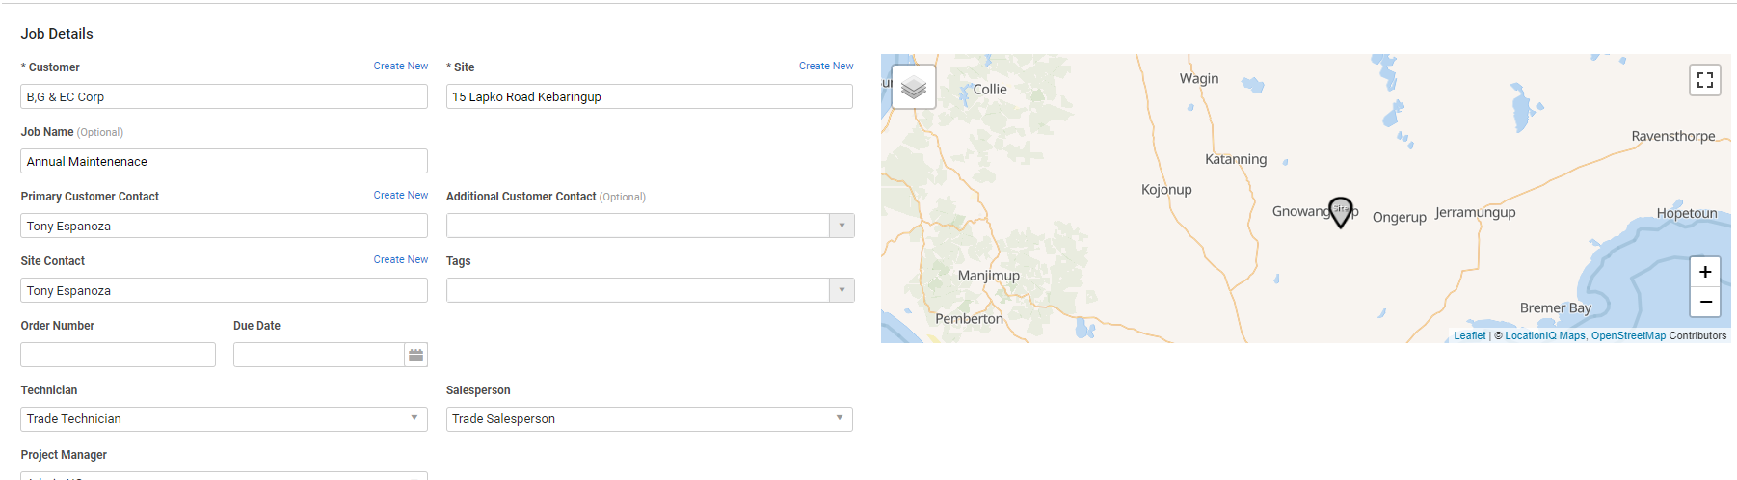Expand the Tags dropdown
This screenshot has width=1737, height=480.
click(842, 290)
